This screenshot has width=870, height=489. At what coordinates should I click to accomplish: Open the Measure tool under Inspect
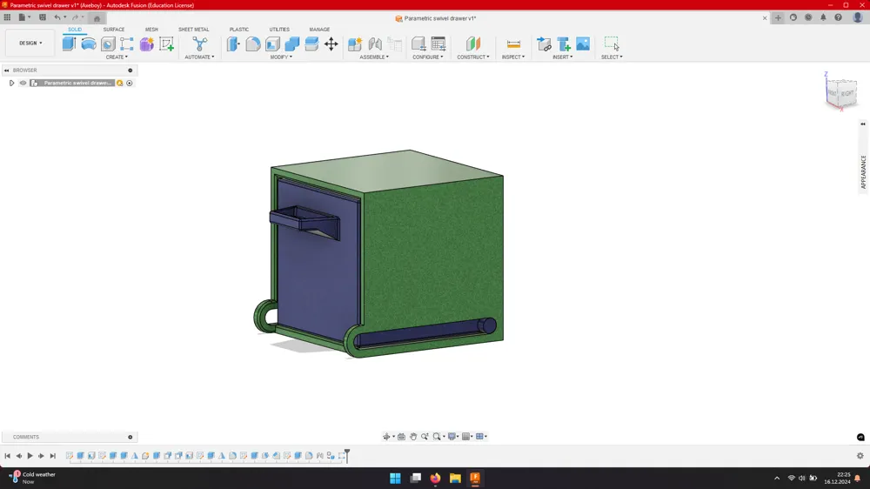513,44
